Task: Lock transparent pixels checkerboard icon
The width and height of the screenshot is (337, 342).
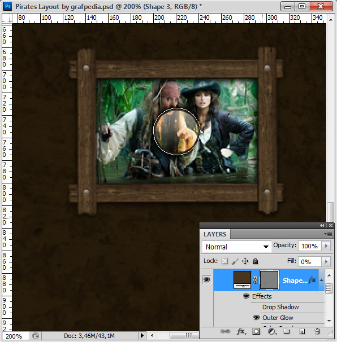Action: (224, 261)
